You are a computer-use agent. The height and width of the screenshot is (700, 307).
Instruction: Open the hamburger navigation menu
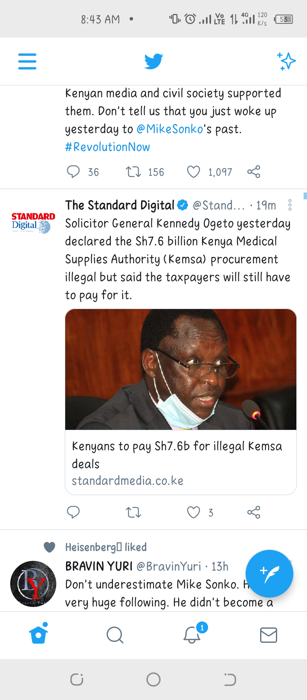[27, 61]
